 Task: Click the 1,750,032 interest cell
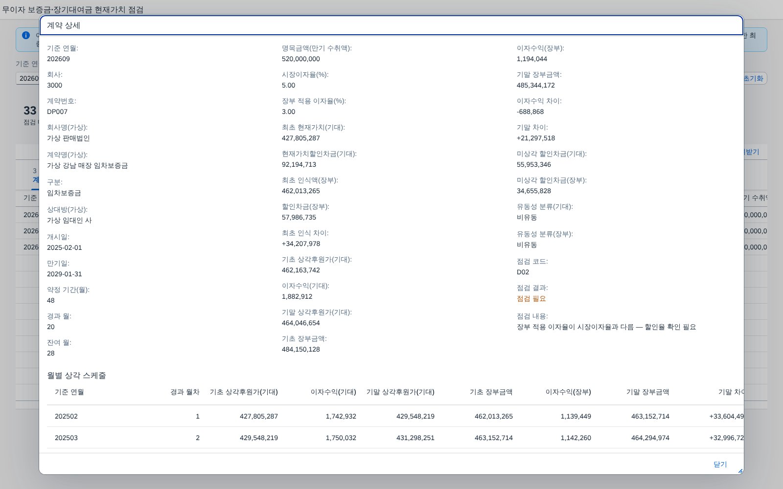[341, 438]
